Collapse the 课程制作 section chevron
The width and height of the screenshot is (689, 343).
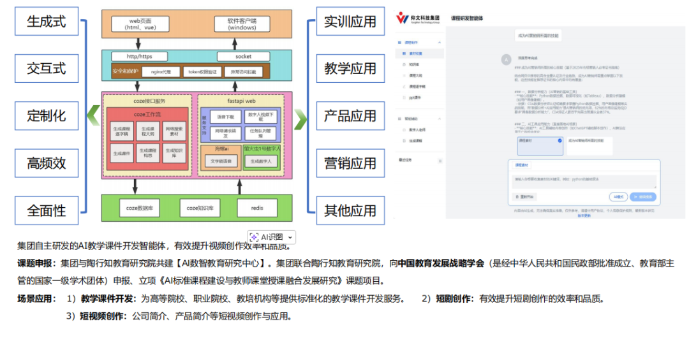click(x=440, y=42)
